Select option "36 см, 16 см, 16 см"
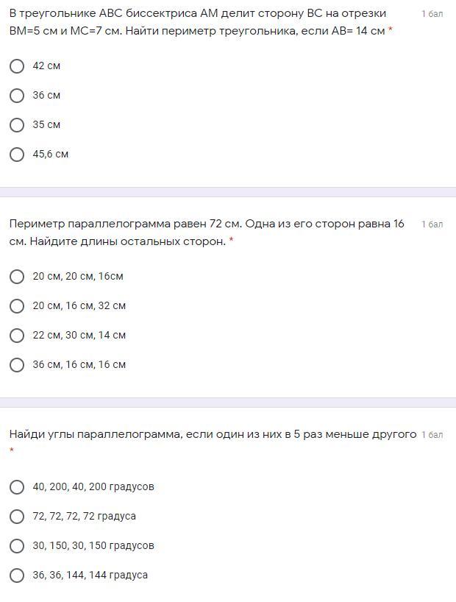The image size is (456, 602). click(17, 365)
